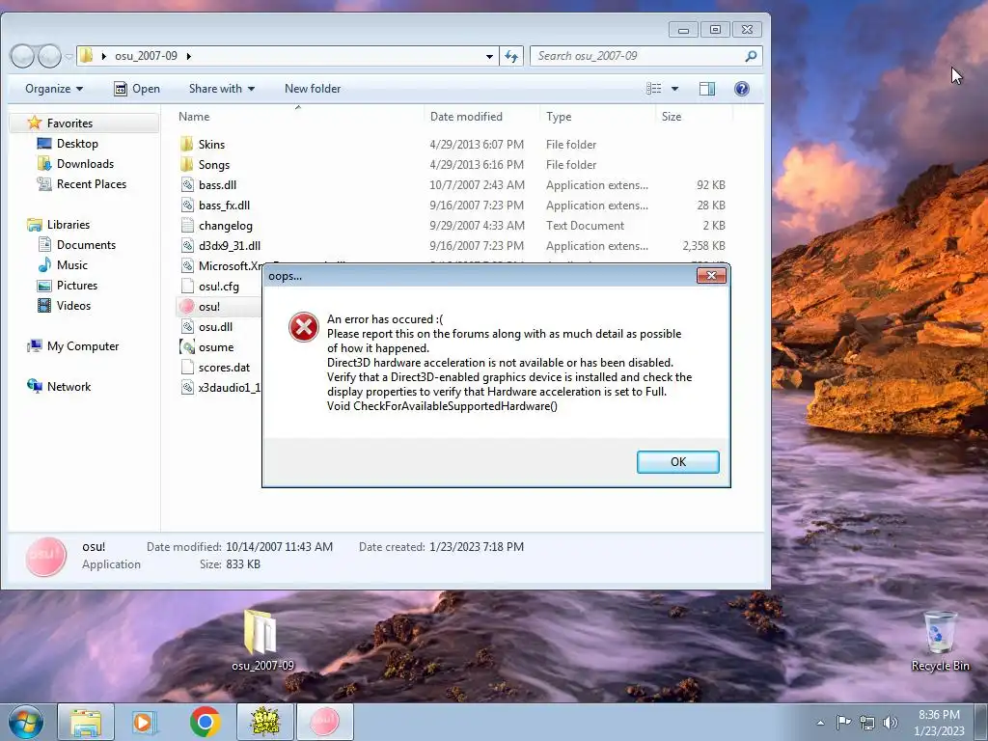
Task: Open the clock showing 8:36 PM
Action: click(x=939, y=723)
